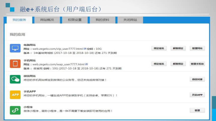Click 绑定域名 for the computer website

tap(159, 48)
